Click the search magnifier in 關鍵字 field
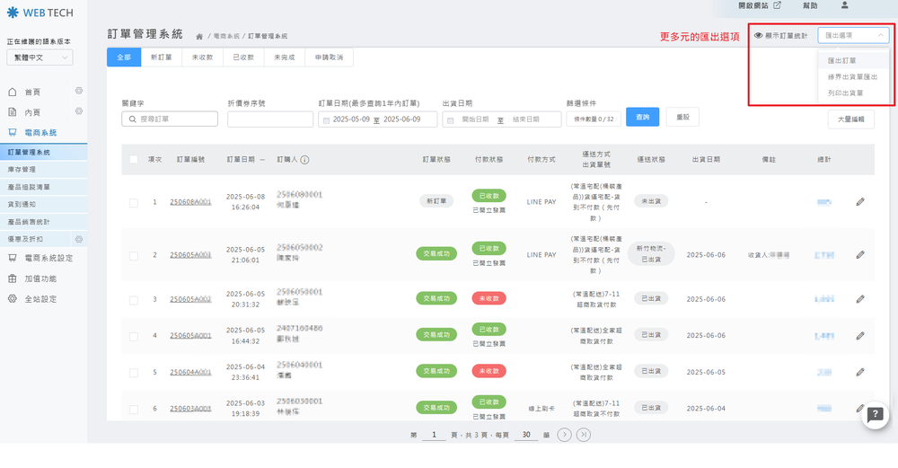The height and width of the screenshot is (468, 898). tap(132, 119)
